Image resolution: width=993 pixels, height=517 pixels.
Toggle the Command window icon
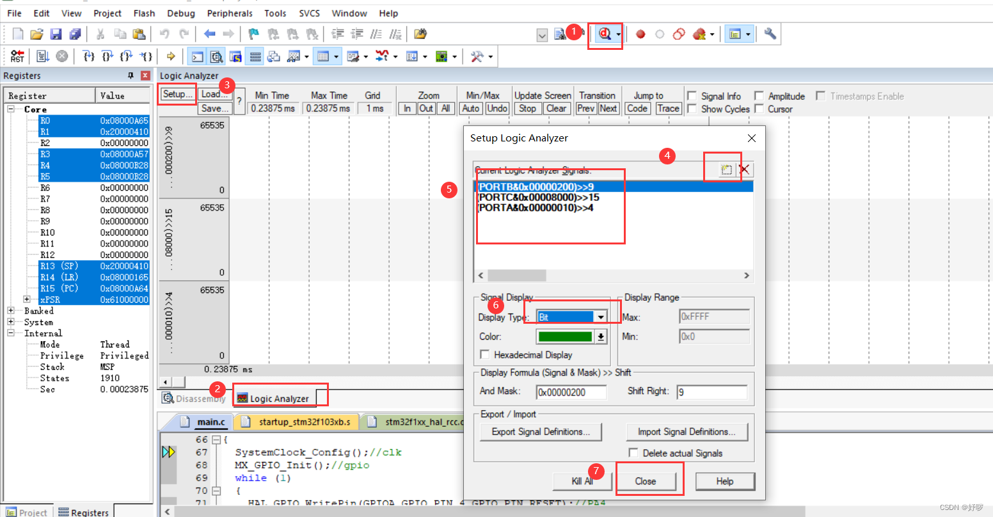point(198,57)
